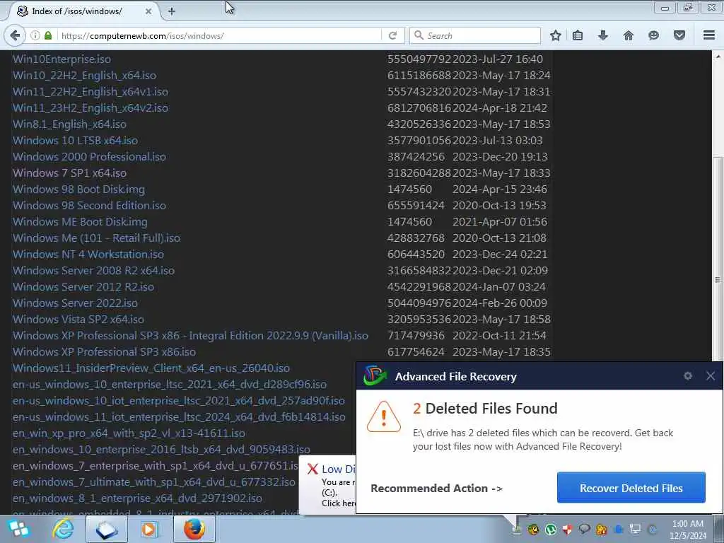Download Windows 10 LTSB x64.iso
The width and height of the screenshot is (724, 543).
pos(75,141)
